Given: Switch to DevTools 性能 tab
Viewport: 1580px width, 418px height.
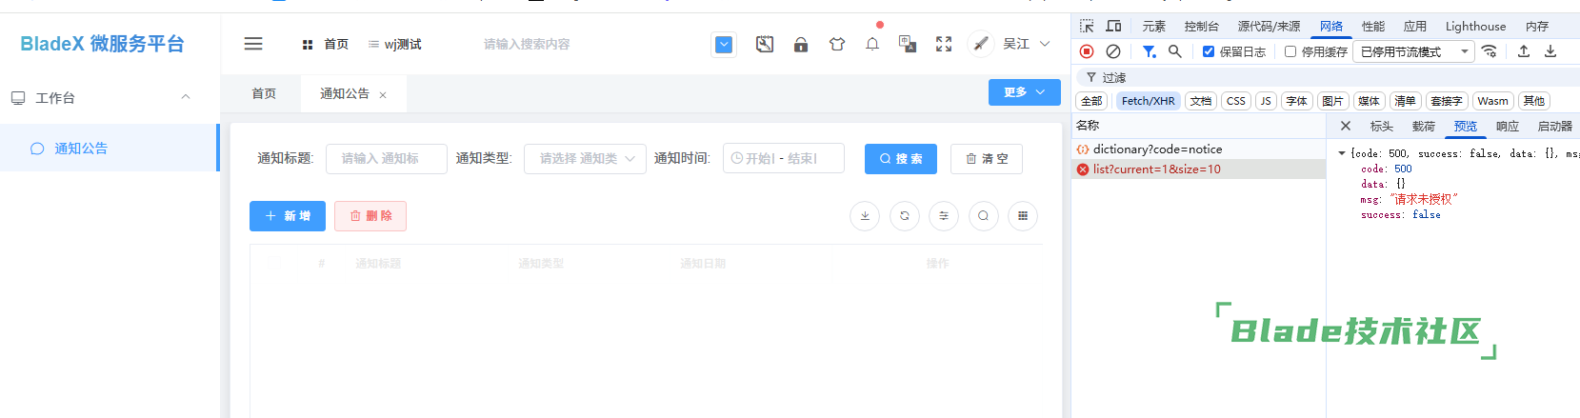Looking at the screenshot, I should coord(1373,27).
